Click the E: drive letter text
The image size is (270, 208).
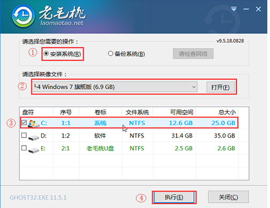pos(43,148)
